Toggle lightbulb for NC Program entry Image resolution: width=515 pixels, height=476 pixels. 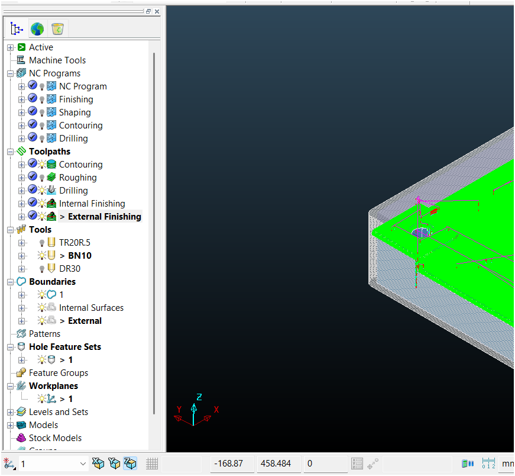coord(42,86)
